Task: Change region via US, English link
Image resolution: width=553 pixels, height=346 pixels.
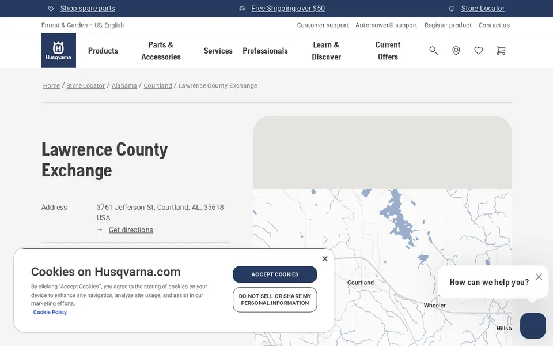Action: pyautogui.click(x=109, y=25)
